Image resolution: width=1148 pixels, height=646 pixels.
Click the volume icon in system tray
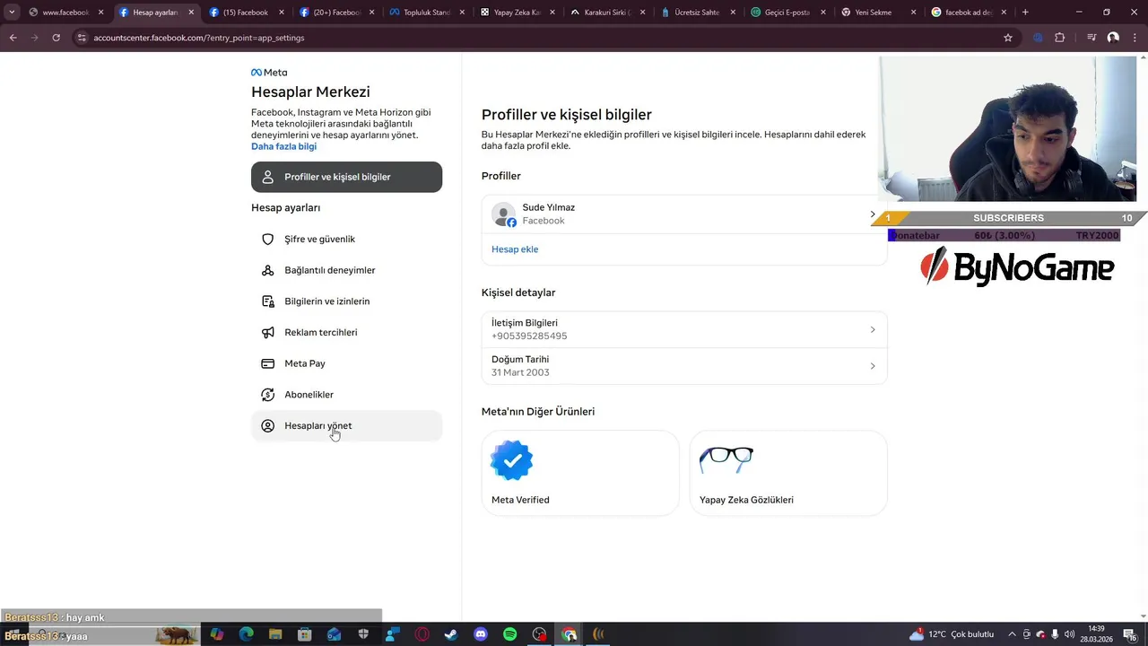pos(1070,634)
